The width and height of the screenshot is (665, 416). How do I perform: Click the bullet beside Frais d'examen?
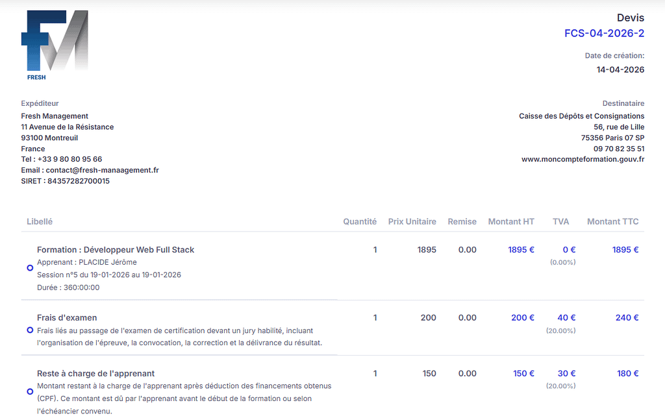[x=30, y=330]
